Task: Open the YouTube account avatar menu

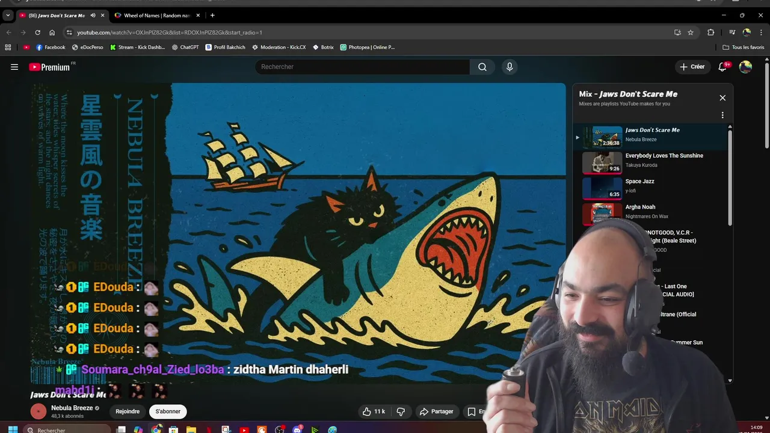Action: click(745, 67)
